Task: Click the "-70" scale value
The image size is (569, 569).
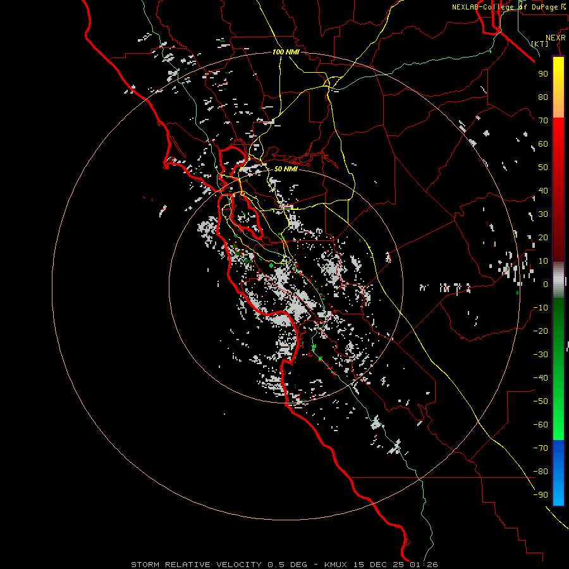Action: pos(541,448)
